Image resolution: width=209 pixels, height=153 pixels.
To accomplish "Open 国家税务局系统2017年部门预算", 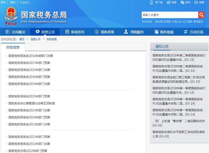I will coord(29,63).
